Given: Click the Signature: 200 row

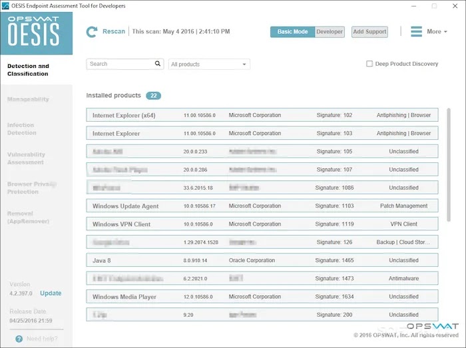Looking at the screenshot, I should pos(262,315).
